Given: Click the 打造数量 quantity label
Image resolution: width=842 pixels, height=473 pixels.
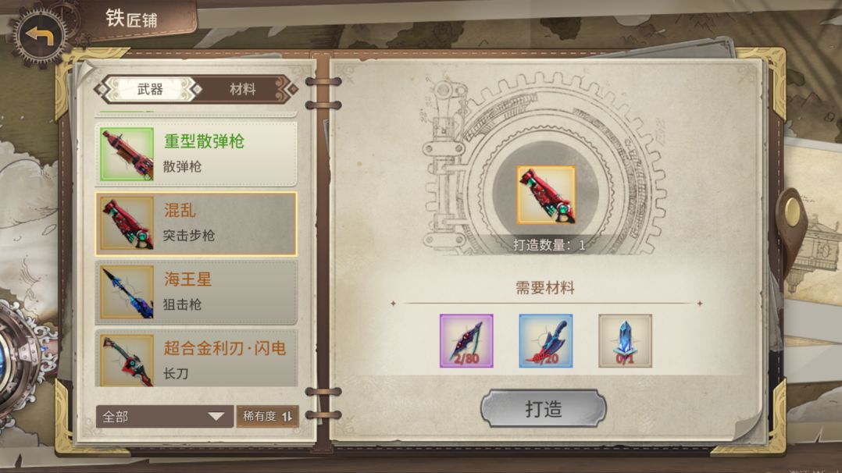Looking at the screenshot, I should coord(549,245).
